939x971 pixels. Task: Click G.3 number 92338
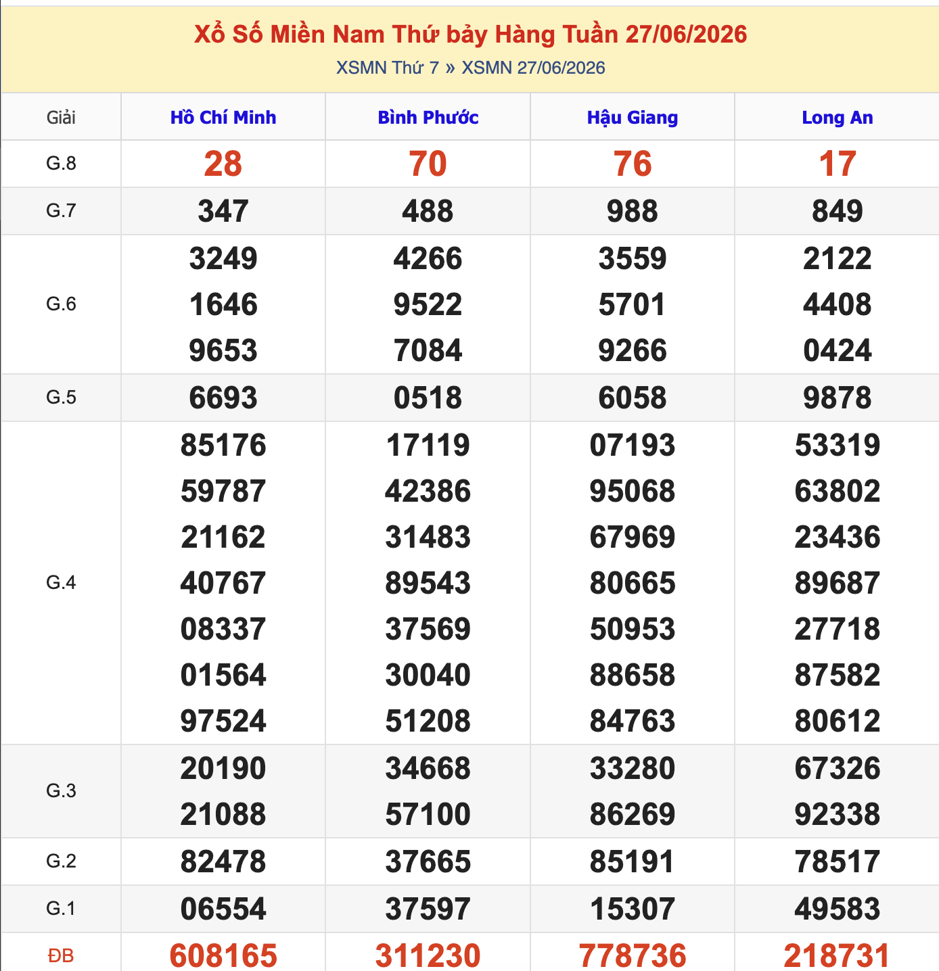(x=838, y=814)
